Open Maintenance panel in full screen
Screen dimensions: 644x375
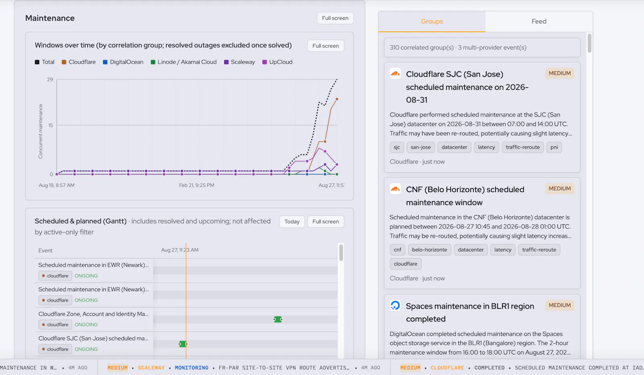pyautogui.click(x=335, y=18)
